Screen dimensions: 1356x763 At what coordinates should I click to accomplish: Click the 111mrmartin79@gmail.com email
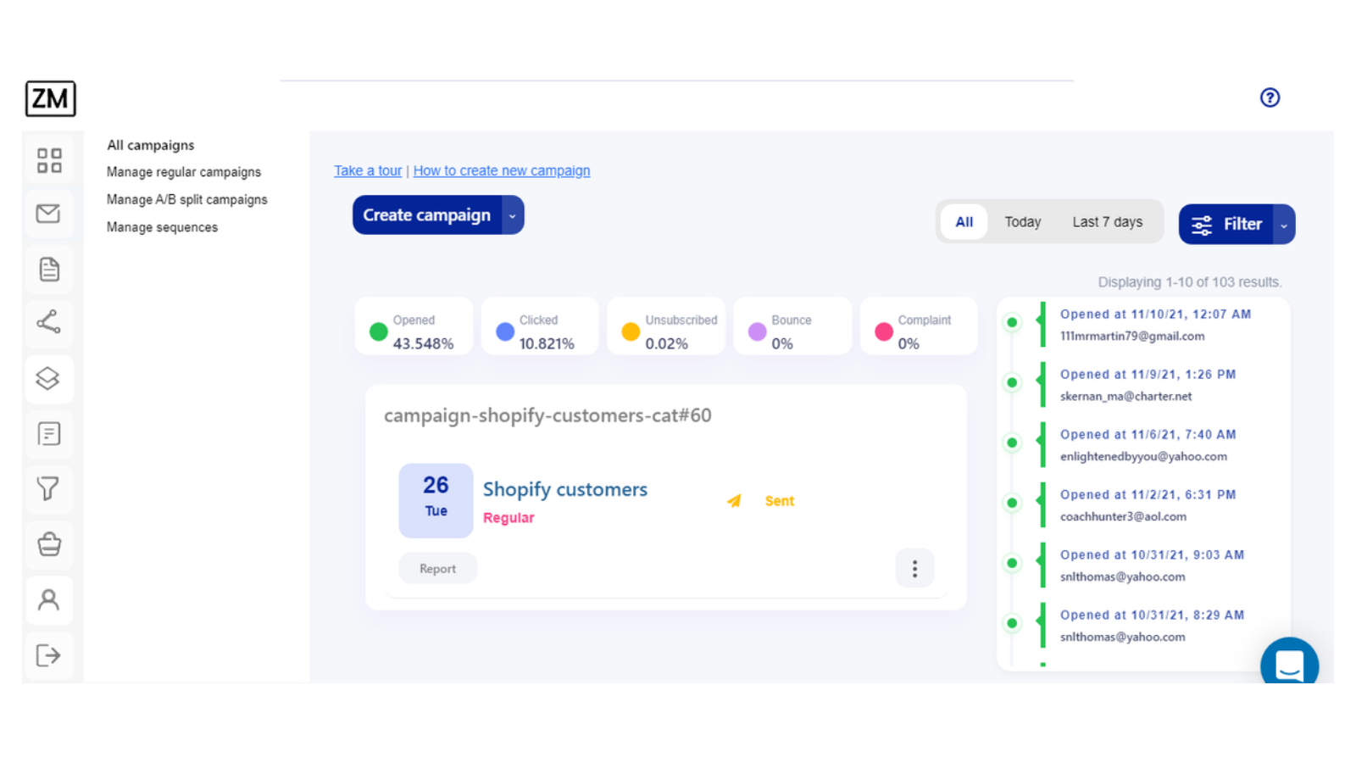tap(1132, 336)
